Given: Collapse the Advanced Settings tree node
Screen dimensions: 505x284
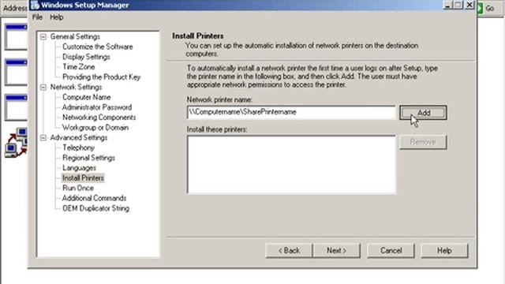Looking at the screenshot, I should click(43, 137).
